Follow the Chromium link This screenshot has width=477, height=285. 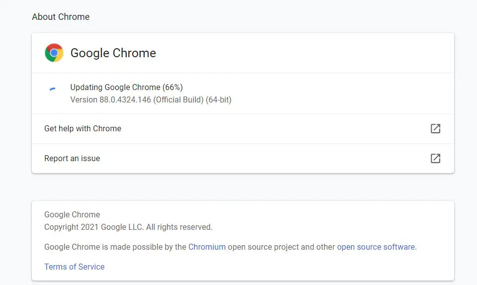207,247
